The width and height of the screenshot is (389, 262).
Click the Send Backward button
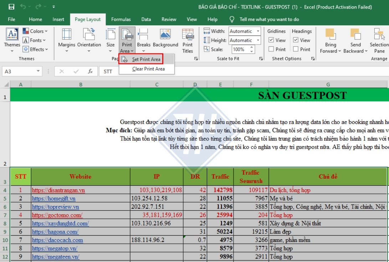[x=355, y=41]
